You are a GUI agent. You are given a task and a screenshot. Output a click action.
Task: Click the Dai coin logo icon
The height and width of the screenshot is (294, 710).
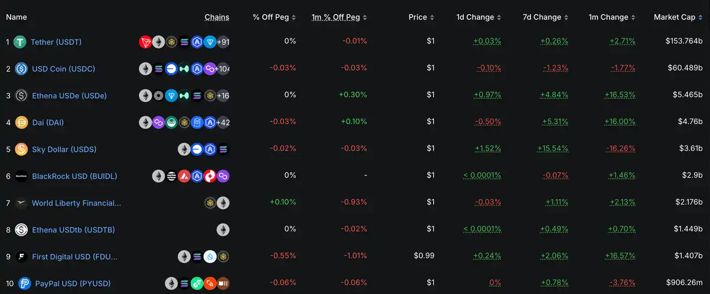[21, 122]
